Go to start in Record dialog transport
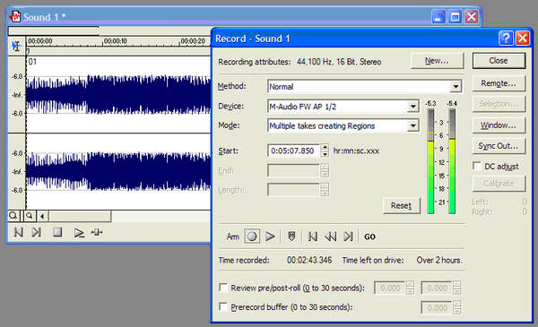538x327 pixels. pyautogui.click(x=313, y=237)
